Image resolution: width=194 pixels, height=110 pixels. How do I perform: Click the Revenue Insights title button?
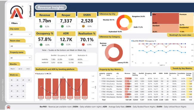tap(51, 7)
